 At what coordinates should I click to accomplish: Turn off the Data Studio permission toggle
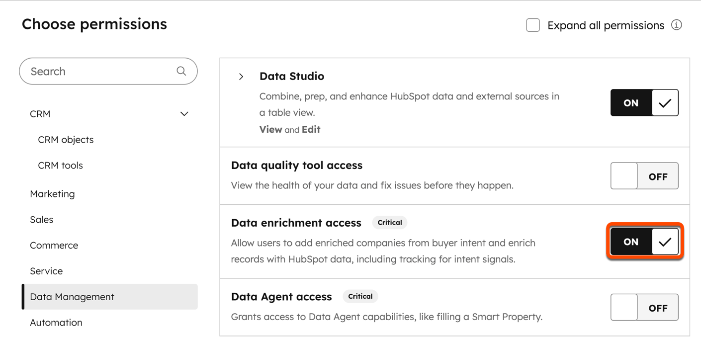[630, 102]
